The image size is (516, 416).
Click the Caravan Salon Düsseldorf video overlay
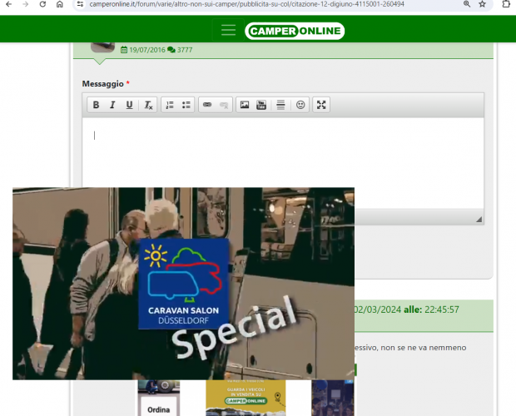pyautogui.click(x=183, y=284)
